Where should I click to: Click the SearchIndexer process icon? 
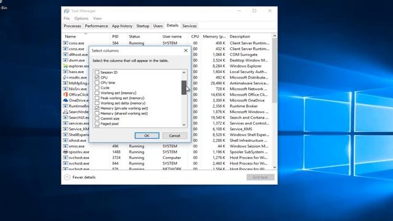pyautogui.click(x=66, y=112)
